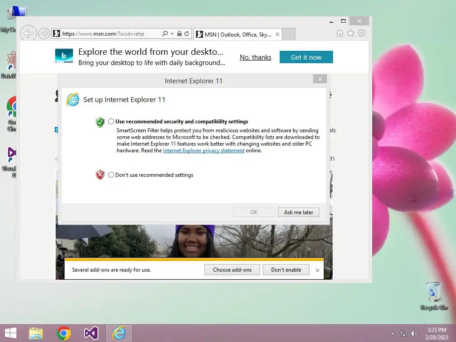Click the Don't enable button

[x=286, y=269]
